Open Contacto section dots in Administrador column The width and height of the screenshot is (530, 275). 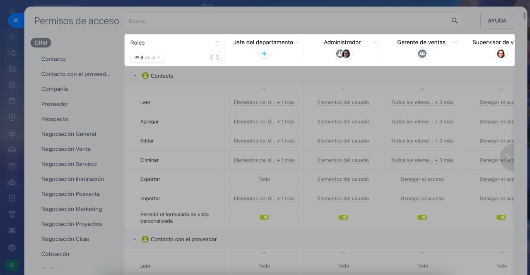pyautogui.click(x=343, y=89)
